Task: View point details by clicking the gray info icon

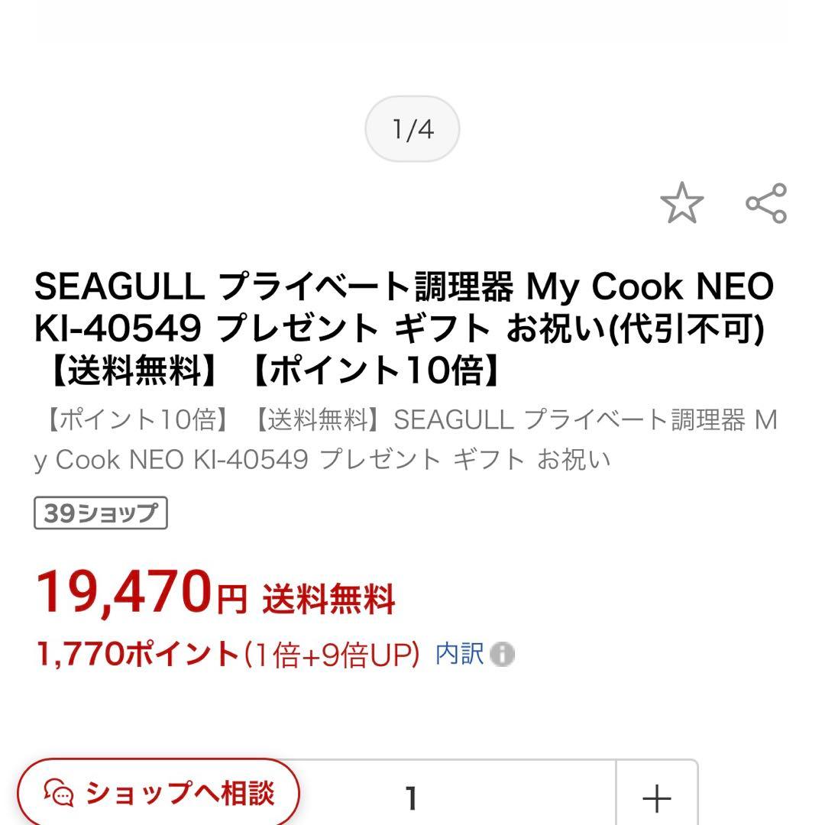Action: pyautogui.click(x=504, y=655)
